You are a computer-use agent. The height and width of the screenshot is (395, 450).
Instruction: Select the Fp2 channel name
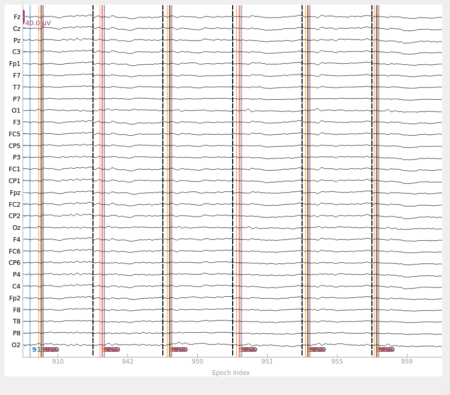[x=14, y=298]
